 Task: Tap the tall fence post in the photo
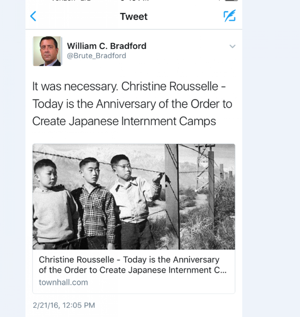[x=172, y=196]
